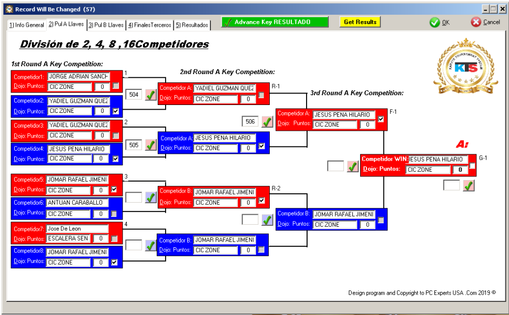Click the window title bar icon
This screenshot has width=509, height=315.
9,9
